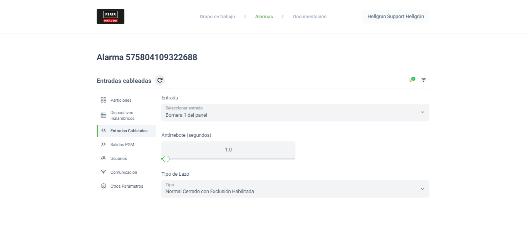Click the Starx logo in the header
The width and height of the screenshot is (526, 247).
pos(111,17)
